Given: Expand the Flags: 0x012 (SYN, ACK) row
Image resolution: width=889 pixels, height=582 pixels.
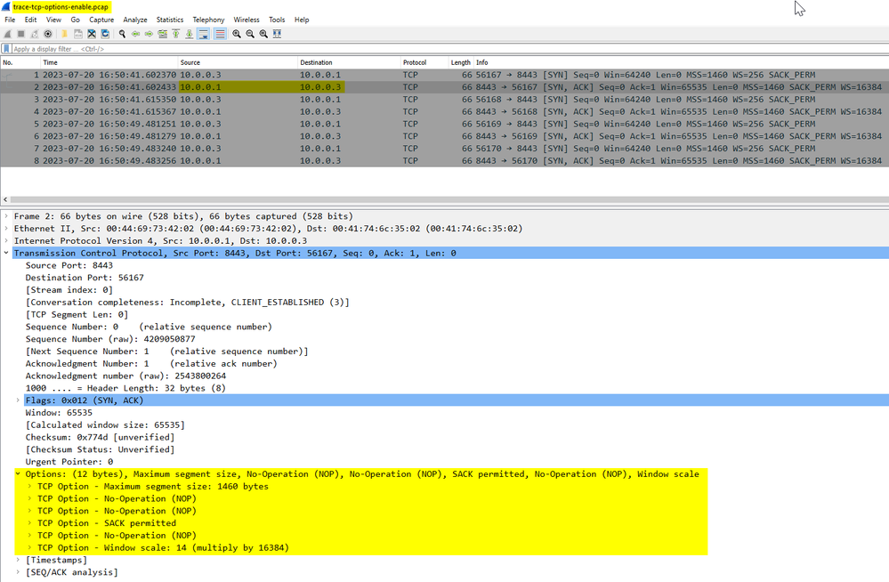Looking at the screenshot, I should 18,400.
